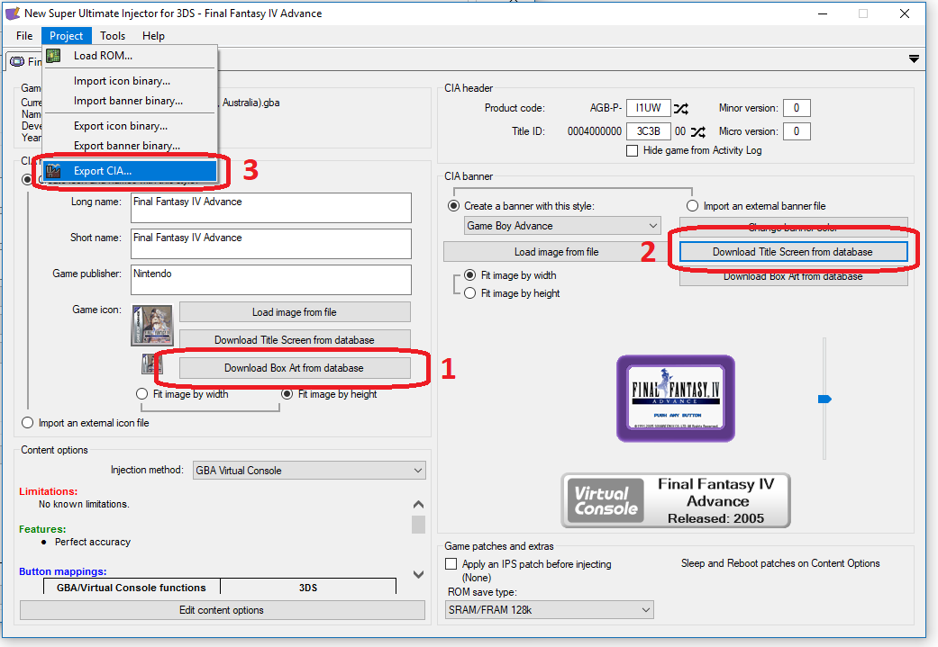This screenshot has height=647, width=938.
Task: Choose Export banner binary...
Action: [x=130, y=146]
